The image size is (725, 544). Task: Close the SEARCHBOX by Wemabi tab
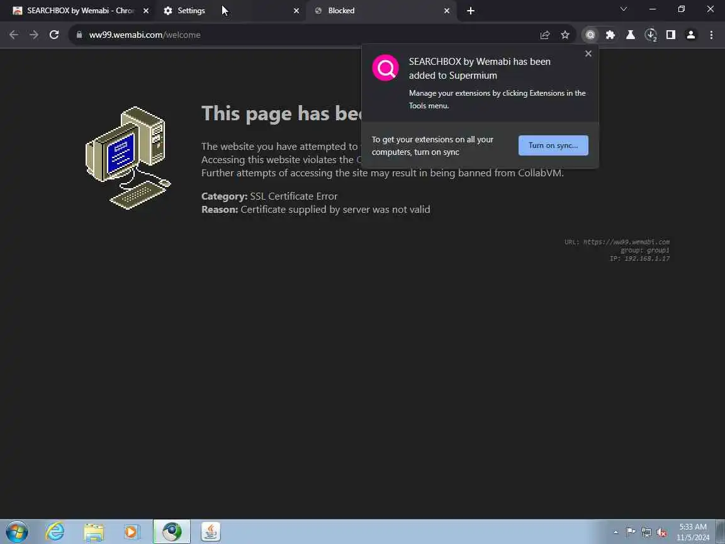pos(146,11)
